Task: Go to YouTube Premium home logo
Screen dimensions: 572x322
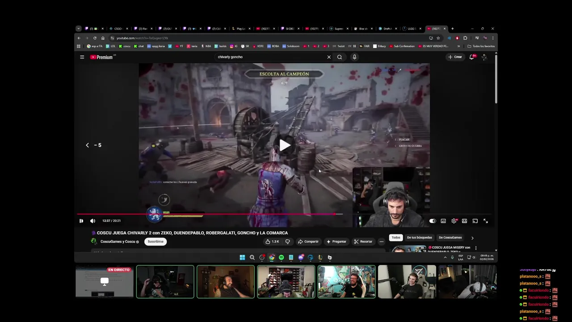Action: tap(102, 57)
